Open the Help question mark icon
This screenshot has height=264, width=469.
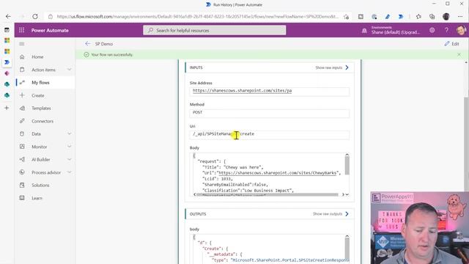[x=446, y=30]
